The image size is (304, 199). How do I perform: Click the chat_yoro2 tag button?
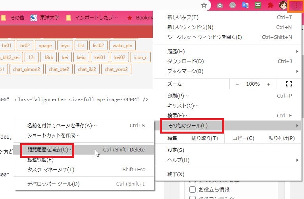(116, 69)
